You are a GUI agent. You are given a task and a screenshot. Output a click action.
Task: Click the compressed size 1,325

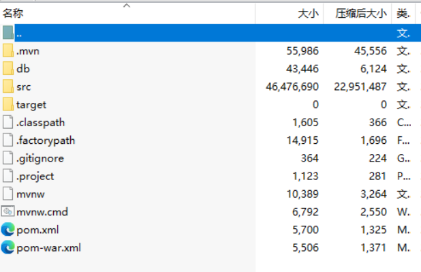(374, 230)
